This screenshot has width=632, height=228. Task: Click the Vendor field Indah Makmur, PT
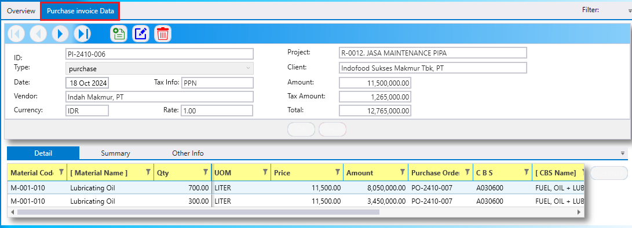(x=160, y=97)
